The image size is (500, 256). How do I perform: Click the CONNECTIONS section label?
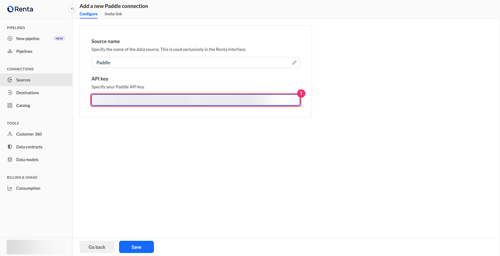(x=20, y=69)
